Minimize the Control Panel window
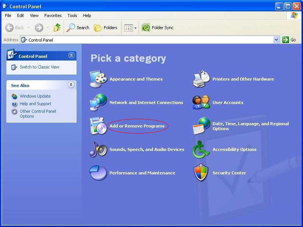The image size is (303, 227). click(279, 6)
